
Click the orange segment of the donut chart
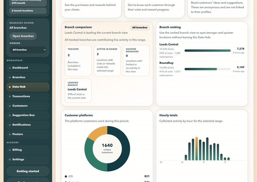98,132
